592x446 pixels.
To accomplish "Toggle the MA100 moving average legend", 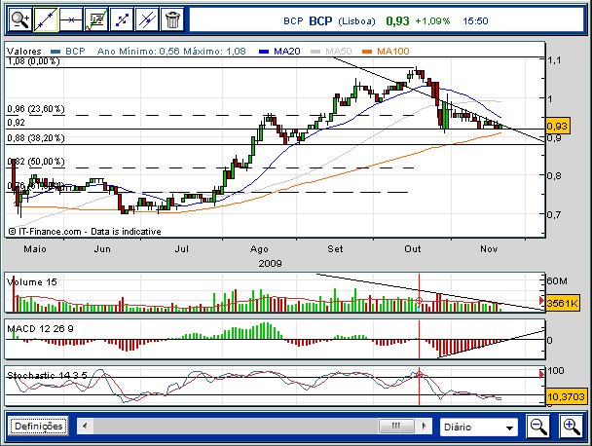I will [389, 49].
